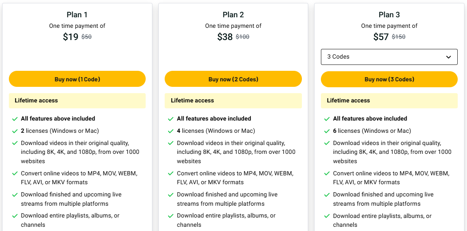Click Buy now (1 Code) button

click(x=77, y=79)
